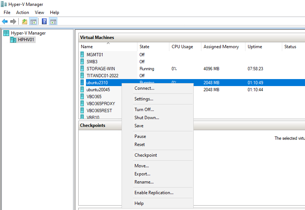Open the Help menu in menu bar
This screenshot has width=305, height=210.
pyautogui.click(x=54, y=13)
